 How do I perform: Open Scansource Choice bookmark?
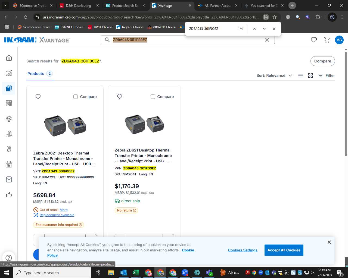pos(34,27)
